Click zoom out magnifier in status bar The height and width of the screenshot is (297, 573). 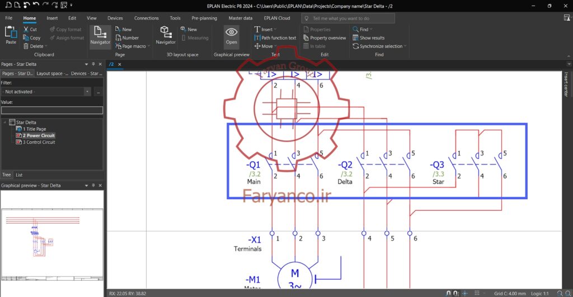[560, 293]
